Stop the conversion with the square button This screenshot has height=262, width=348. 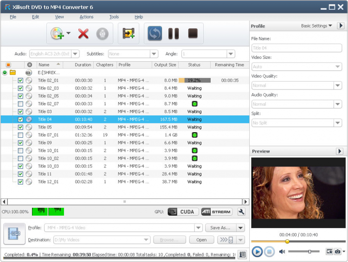(x=193, y=33)
